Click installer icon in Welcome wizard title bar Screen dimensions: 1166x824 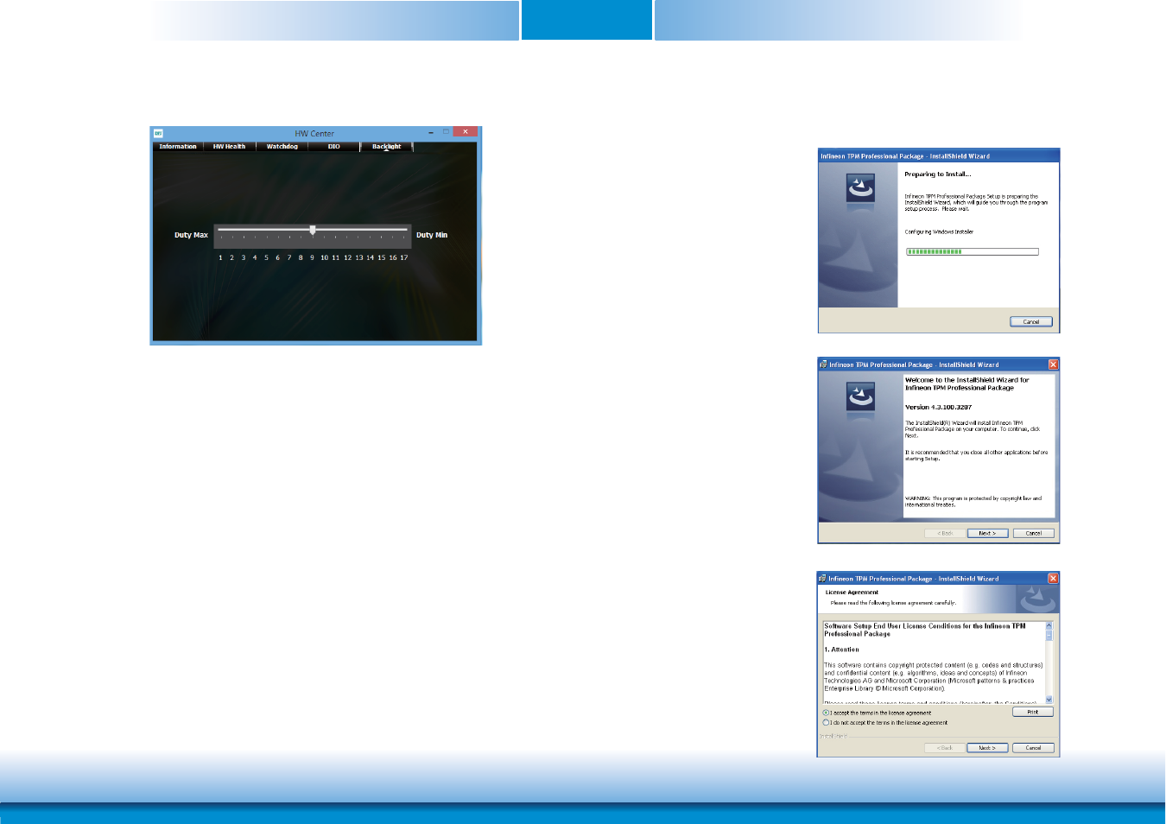pyautogui.click(x=823, y=364)
